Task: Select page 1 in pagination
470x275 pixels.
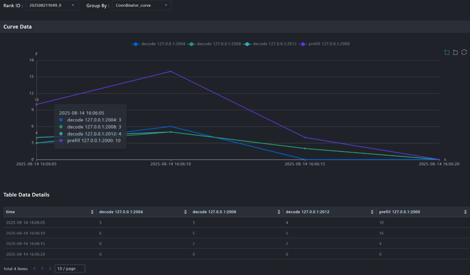Action: (x=42, y=268)
